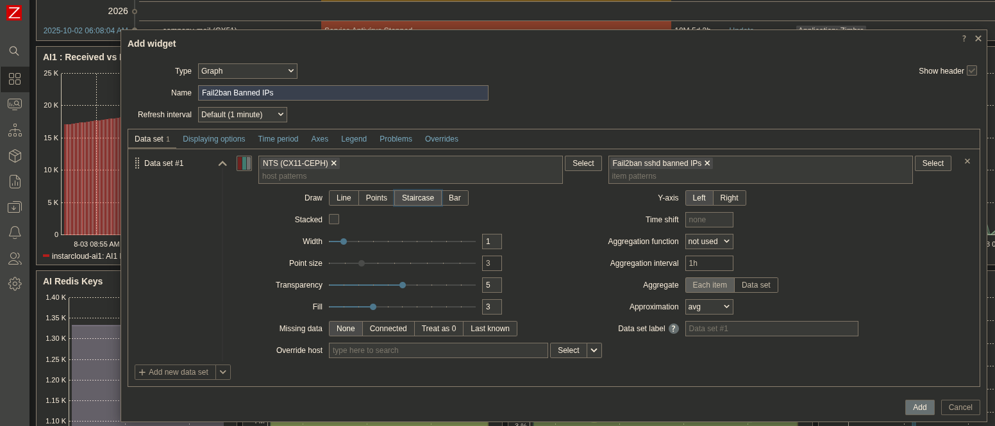The height and width of the screenshot is (426, 995).
Task: Open the search icon in sidebar
Action: click(x=15, y=51)
